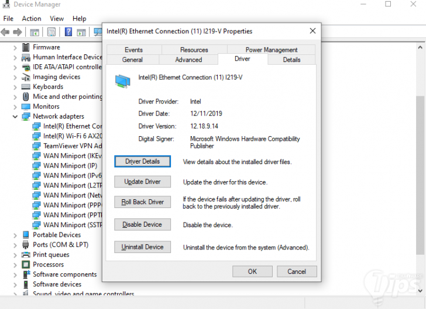Viewport: 426px width, 309px height.
Task: Open the Help menu
Action: click(x=80, y=19)
